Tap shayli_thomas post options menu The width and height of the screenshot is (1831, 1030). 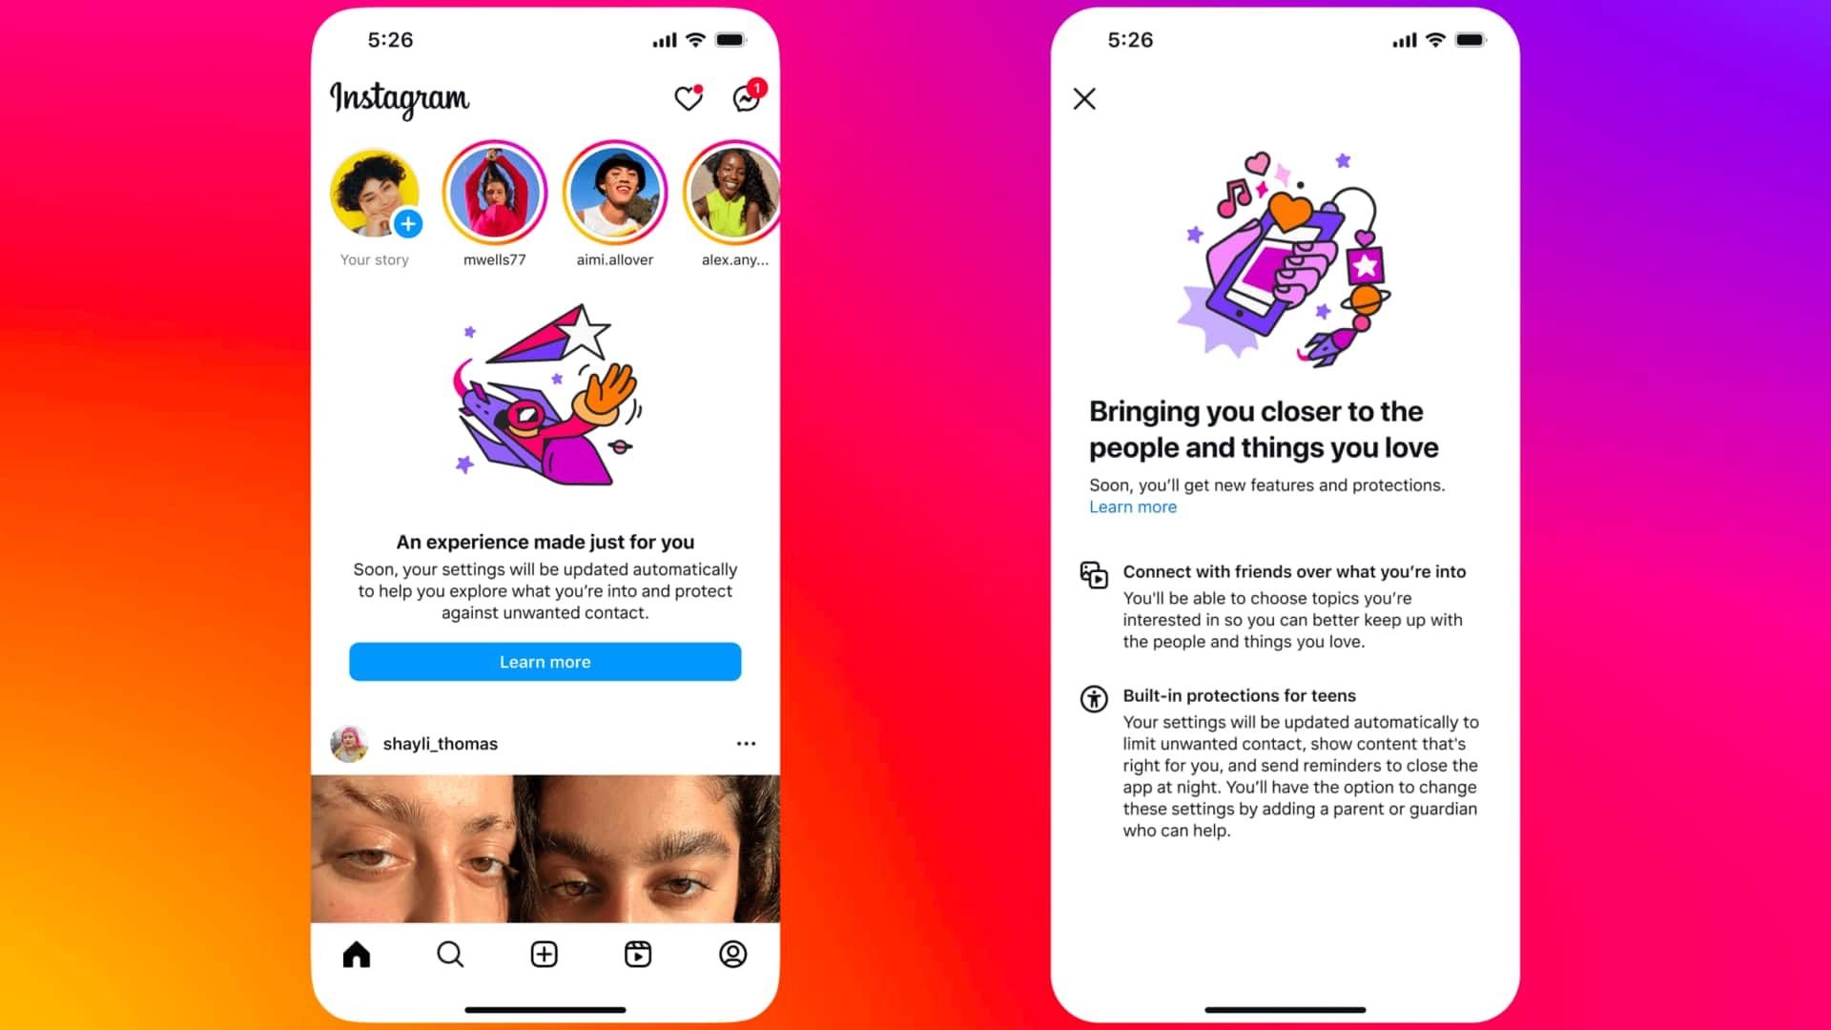[x=747, y=742]
